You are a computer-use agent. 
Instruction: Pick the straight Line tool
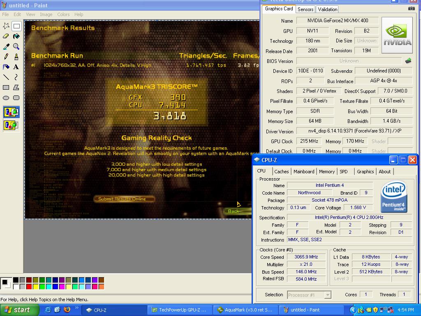(6, 77)
